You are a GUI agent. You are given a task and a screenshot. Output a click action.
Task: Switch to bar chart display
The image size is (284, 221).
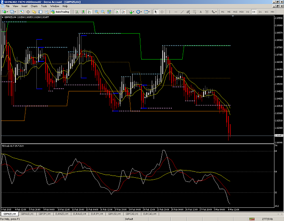[77, 12]
